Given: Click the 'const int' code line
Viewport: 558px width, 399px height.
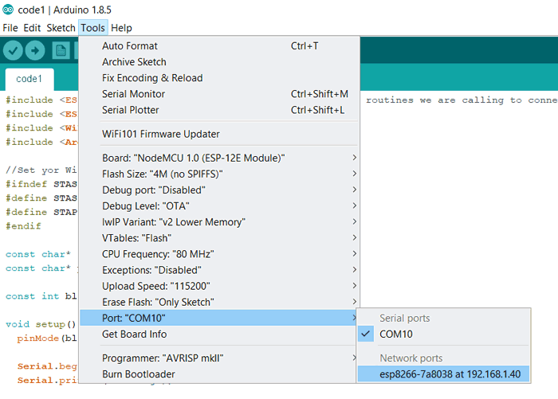Looking at the screenshot, I should 41,296.
